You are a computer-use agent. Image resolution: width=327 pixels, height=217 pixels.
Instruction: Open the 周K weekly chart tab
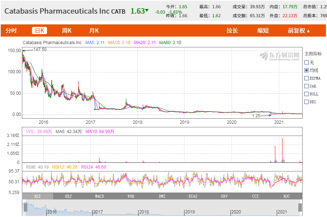point(67,30)
